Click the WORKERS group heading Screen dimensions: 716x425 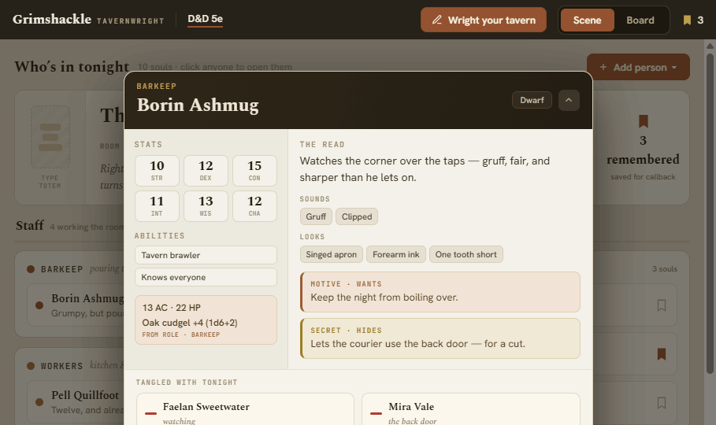tap(61, 366)
